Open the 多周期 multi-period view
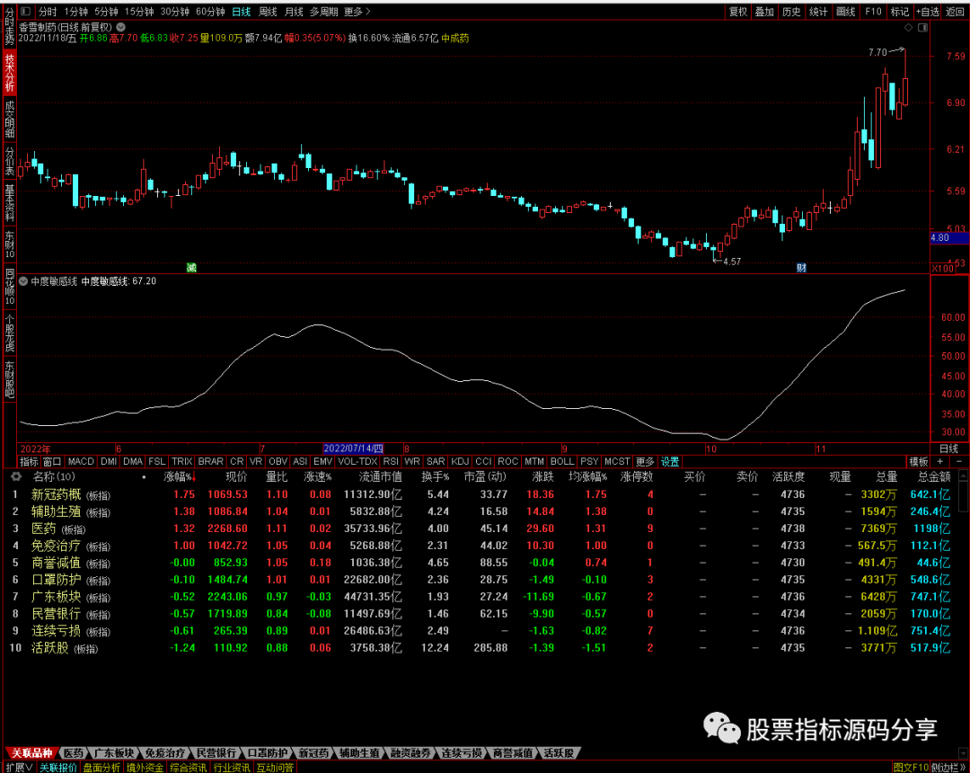Viewport: 970px width, 773px height. point(323,11)
